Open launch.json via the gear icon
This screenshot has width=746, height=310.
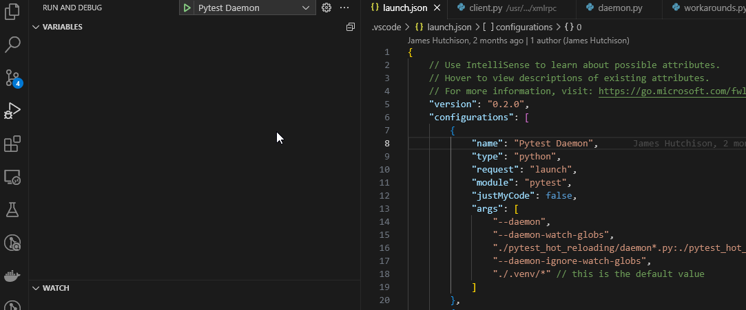327,8
